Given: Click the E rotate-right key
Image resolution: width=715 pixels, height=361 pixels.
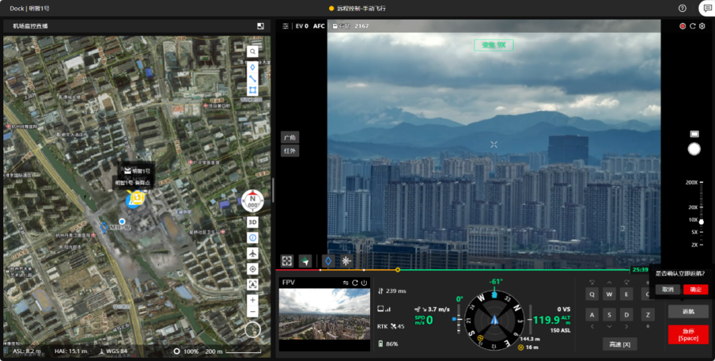Looking at the screenshot, I should pyautogui.click(x=626, y=294).
